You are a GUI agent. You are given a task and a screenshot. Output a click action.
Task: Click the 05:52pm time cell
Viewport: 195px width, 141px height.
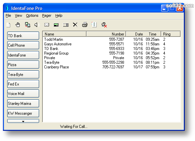coord(153,58)
